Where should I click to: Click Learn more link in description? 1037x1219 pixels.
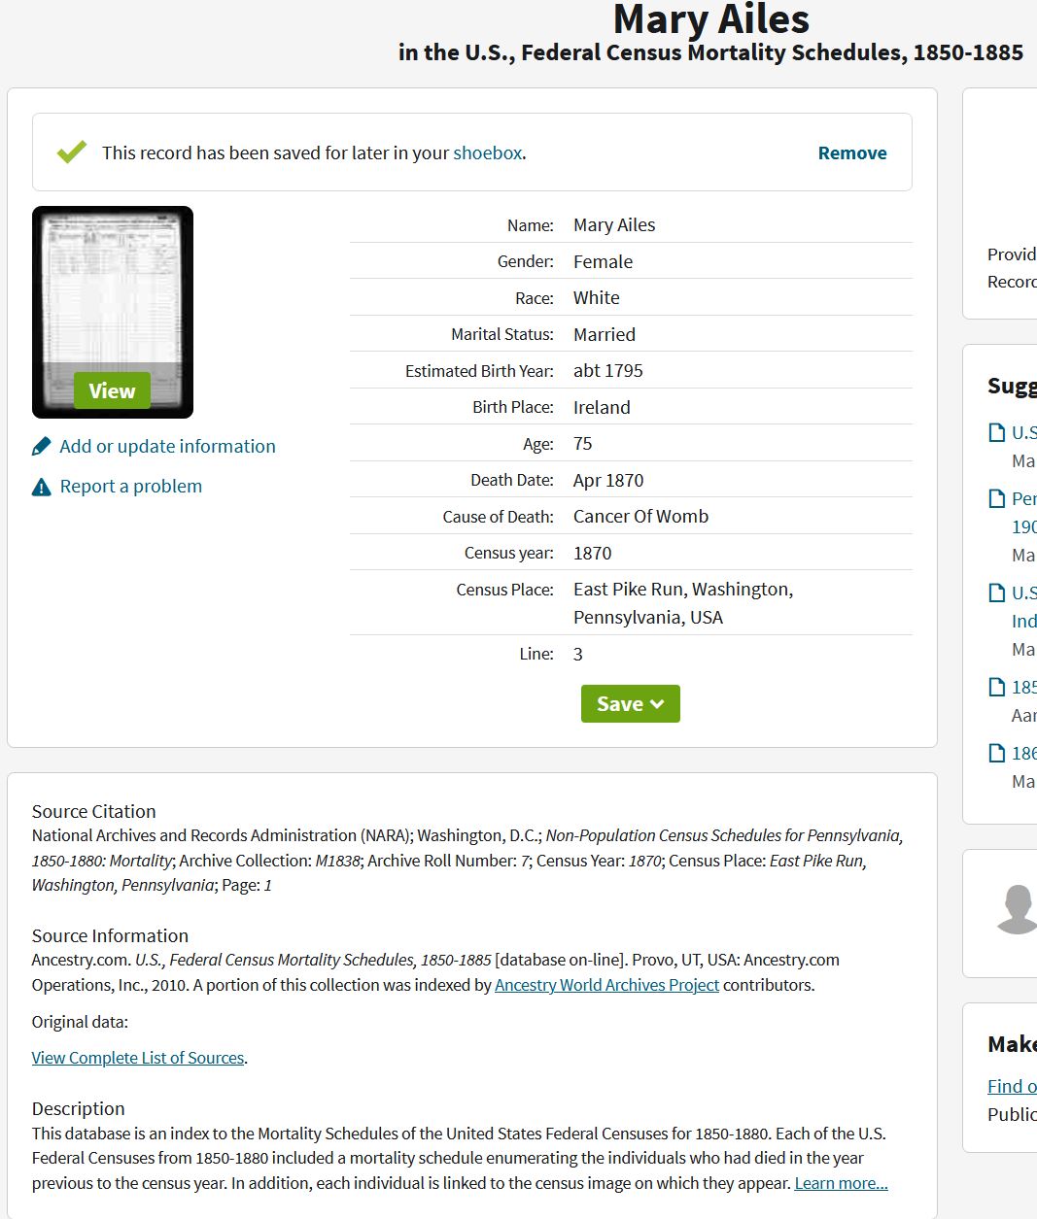tap(841, 1183)
